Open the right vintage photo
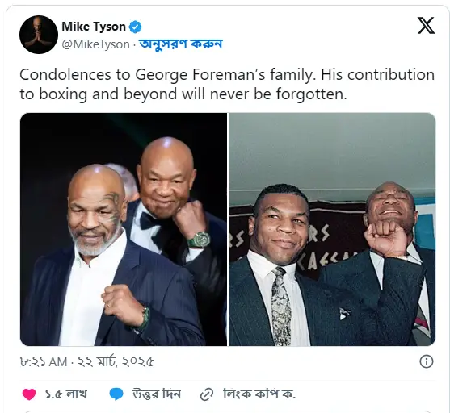This screenshot has width=450, height=413. point(332,229)
